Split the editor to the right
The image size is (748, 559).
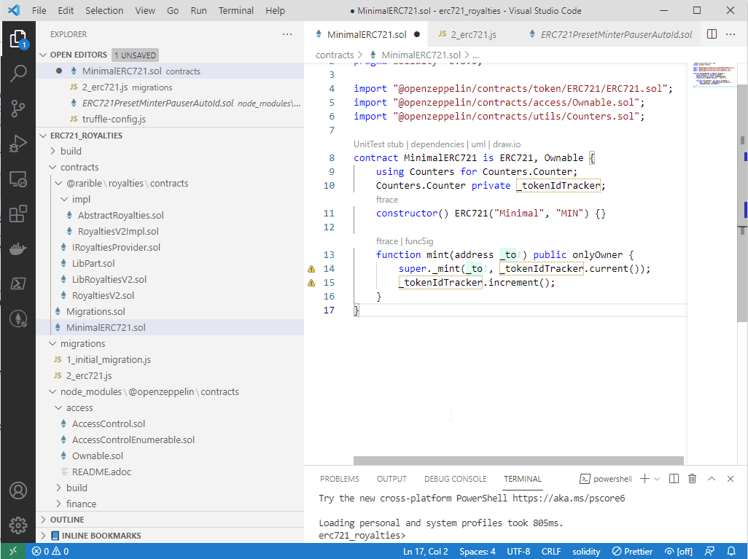(712, 34)
